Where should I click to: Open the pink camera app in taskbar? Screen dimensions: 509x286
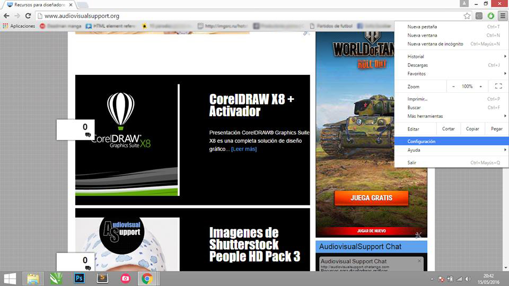coord(125,279)
